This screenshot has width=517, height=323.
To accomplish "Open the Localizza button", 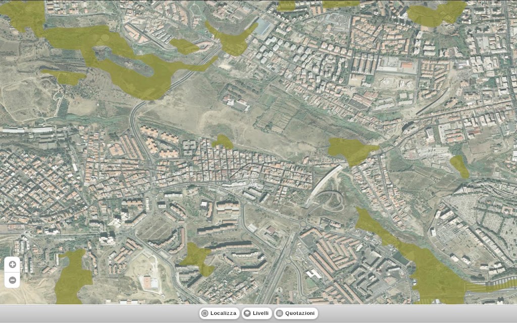I will click(x=219, y=313).
